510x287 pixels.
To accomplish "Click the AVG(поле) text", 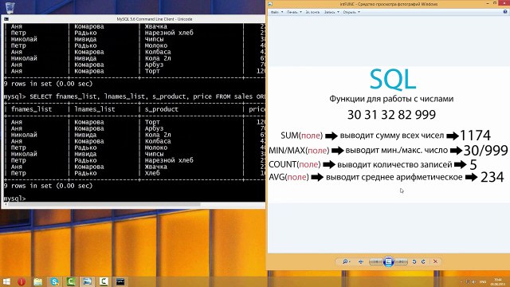I will [288, 177].
